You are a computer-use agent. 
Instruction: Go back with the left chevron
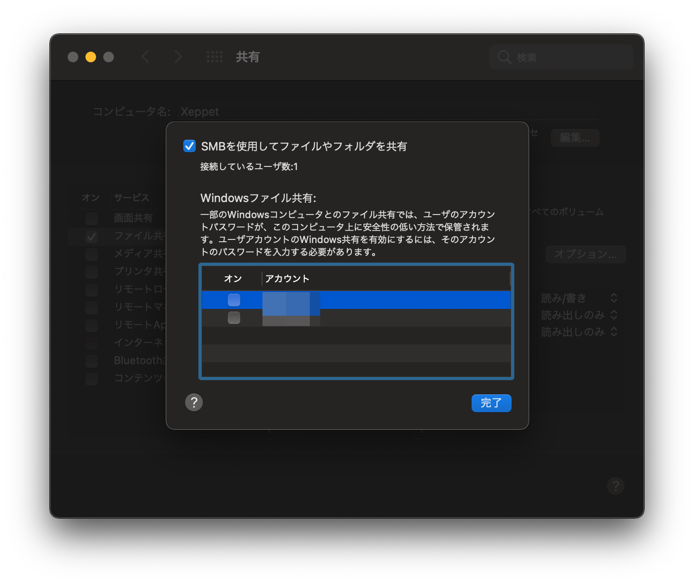tap(145, 57)
